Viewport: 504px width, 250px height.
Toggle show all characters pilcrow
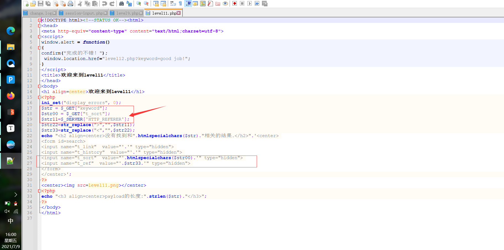(180, 4)
